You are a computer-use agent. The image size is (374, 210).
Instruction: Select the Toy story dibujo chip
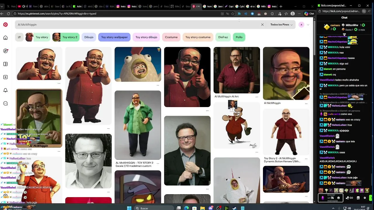pos(146,37)
